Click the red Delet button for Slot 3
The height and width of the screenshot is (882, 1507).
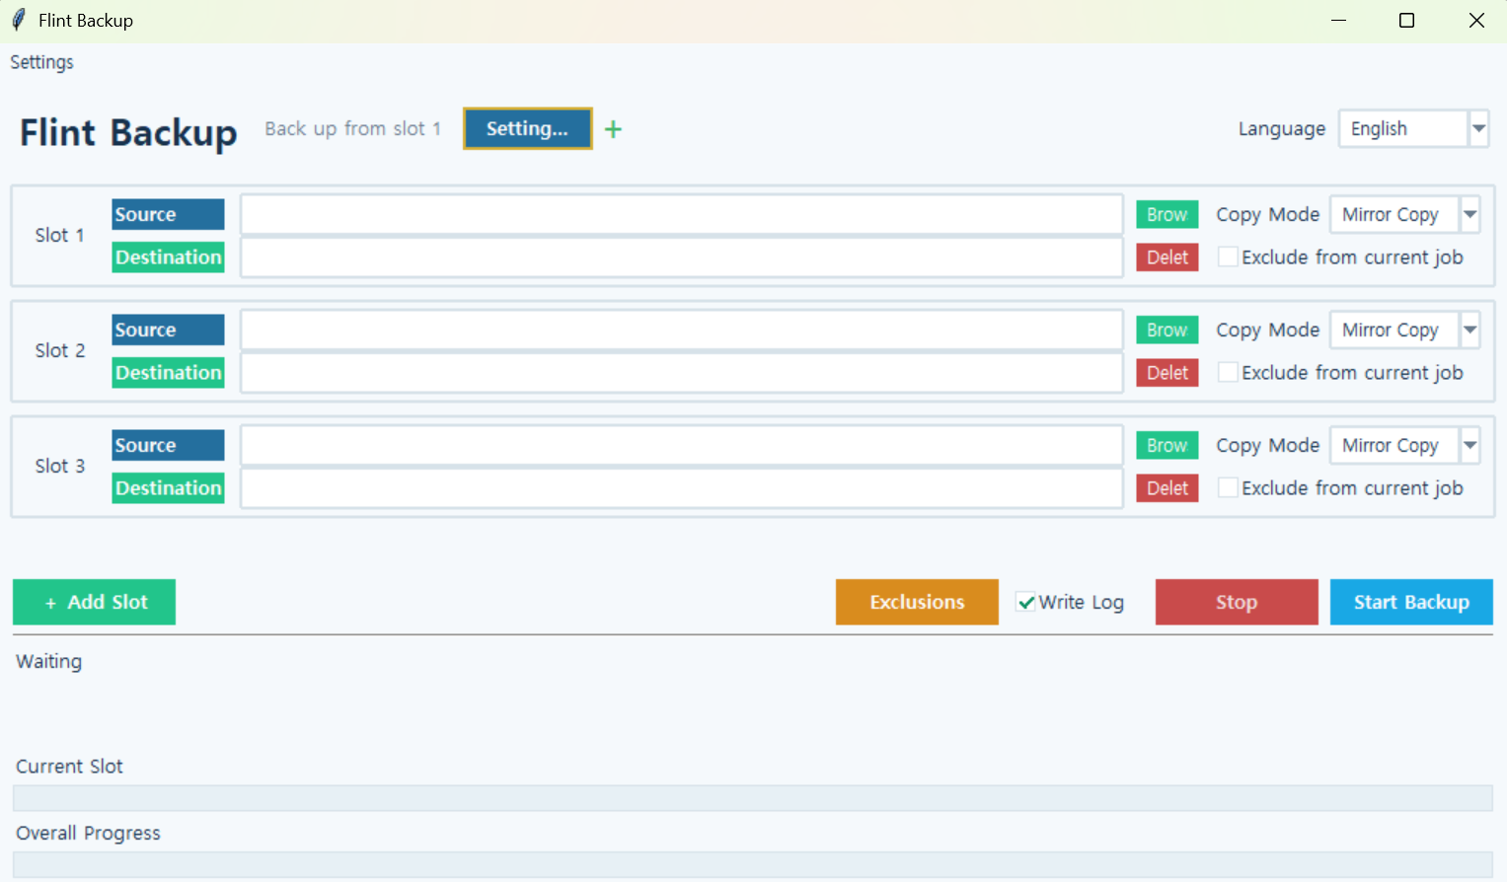tap(1167, 488)
